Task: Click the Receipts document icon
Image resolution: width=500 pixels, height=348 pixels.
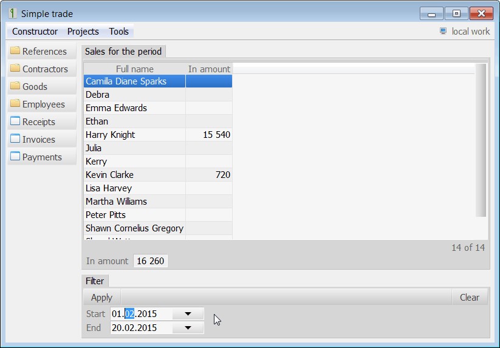Action: pos(15,121)
